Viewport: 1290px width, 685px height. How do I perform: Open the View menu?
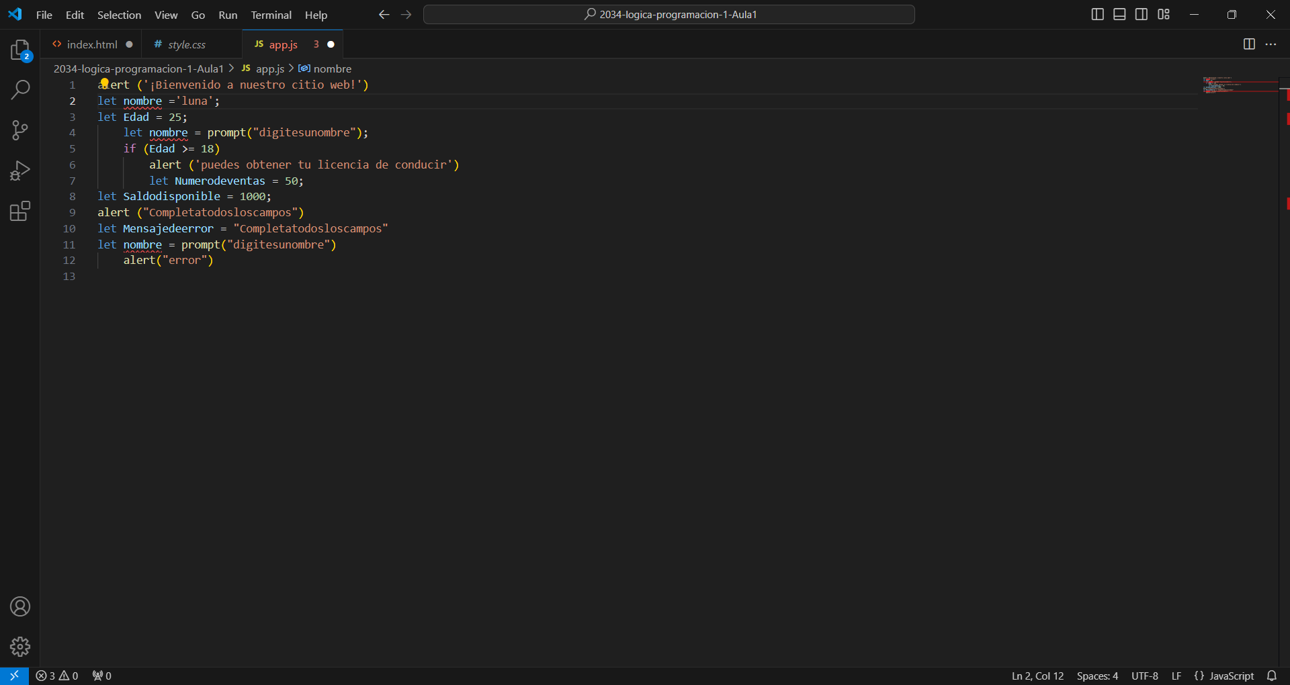pyautogui.click(x=166, y=15)
